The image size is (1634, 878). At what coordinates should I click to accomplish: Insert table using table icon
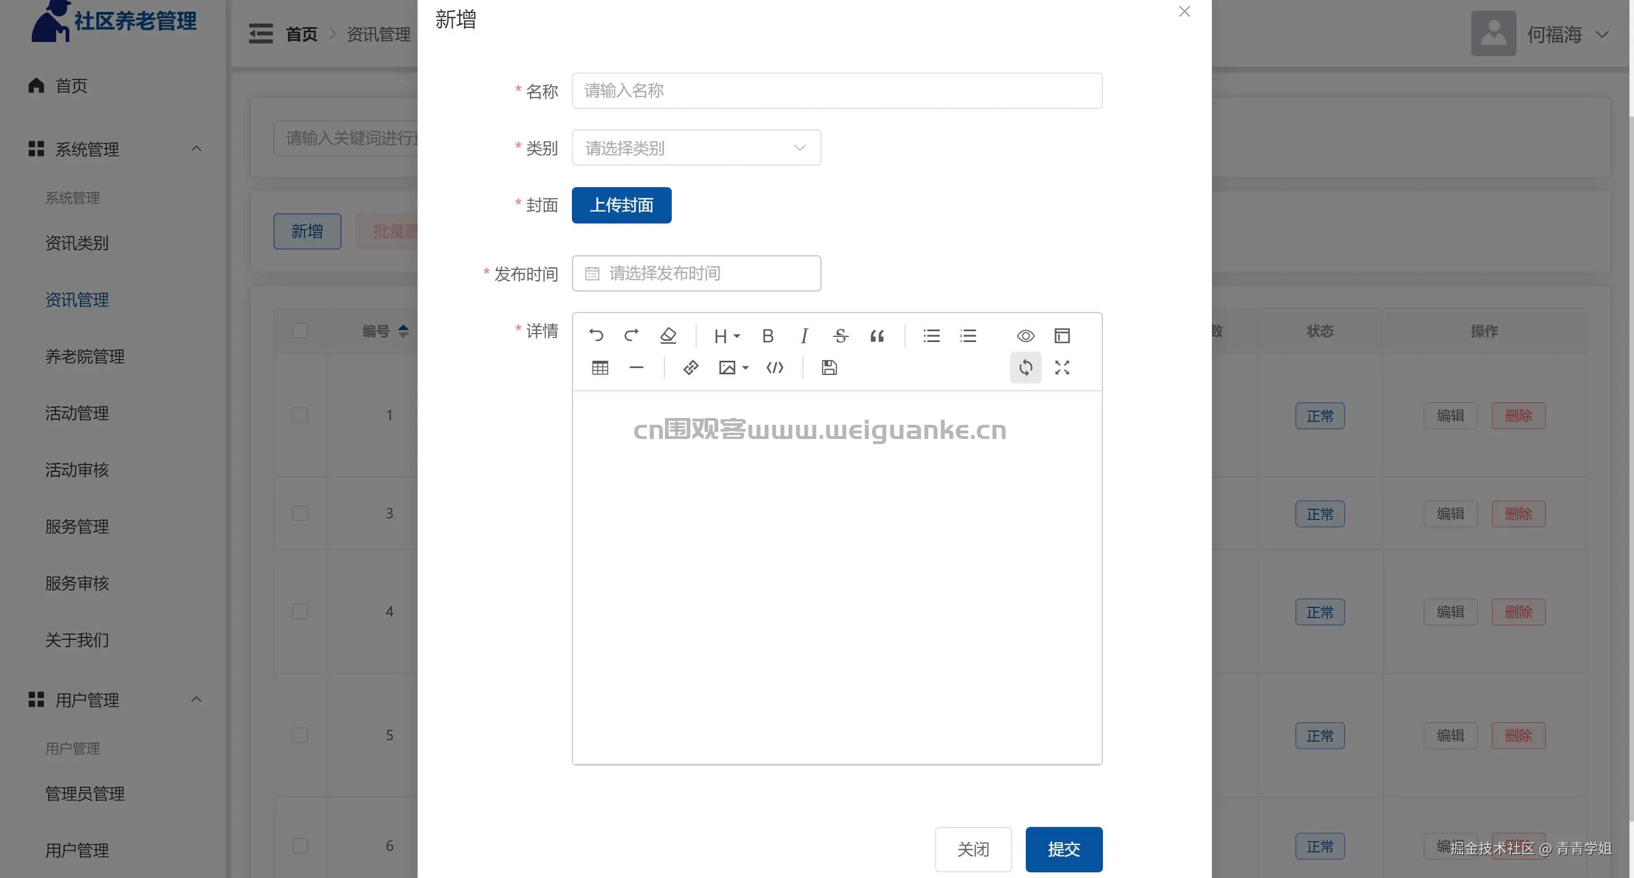(600, 368)
